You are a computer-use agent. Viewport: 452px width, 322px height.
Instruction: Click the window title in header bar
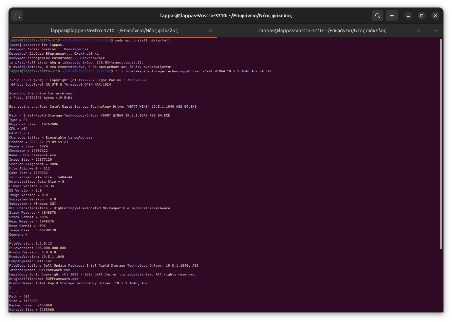coord(226,16)
